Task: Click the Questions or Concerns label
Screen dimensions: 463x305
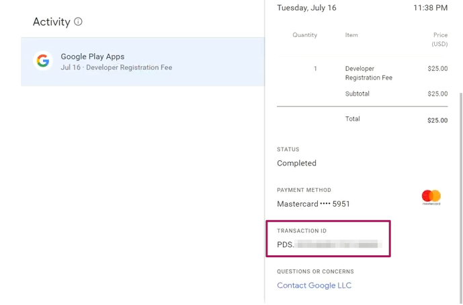Action: (315, 272)
